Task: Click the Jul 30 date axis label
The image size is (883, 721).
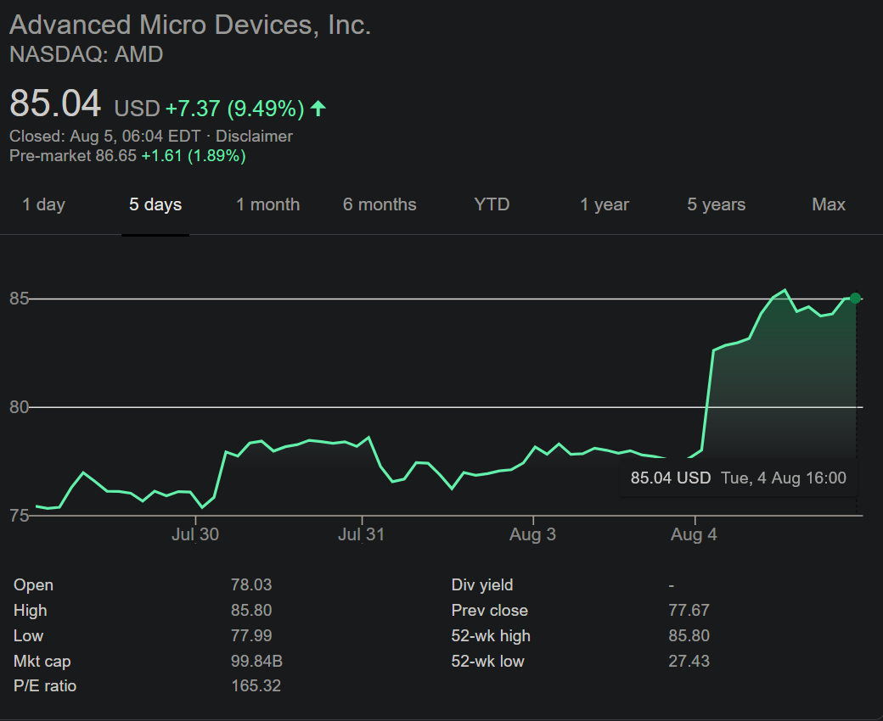Action: [194, 534]
